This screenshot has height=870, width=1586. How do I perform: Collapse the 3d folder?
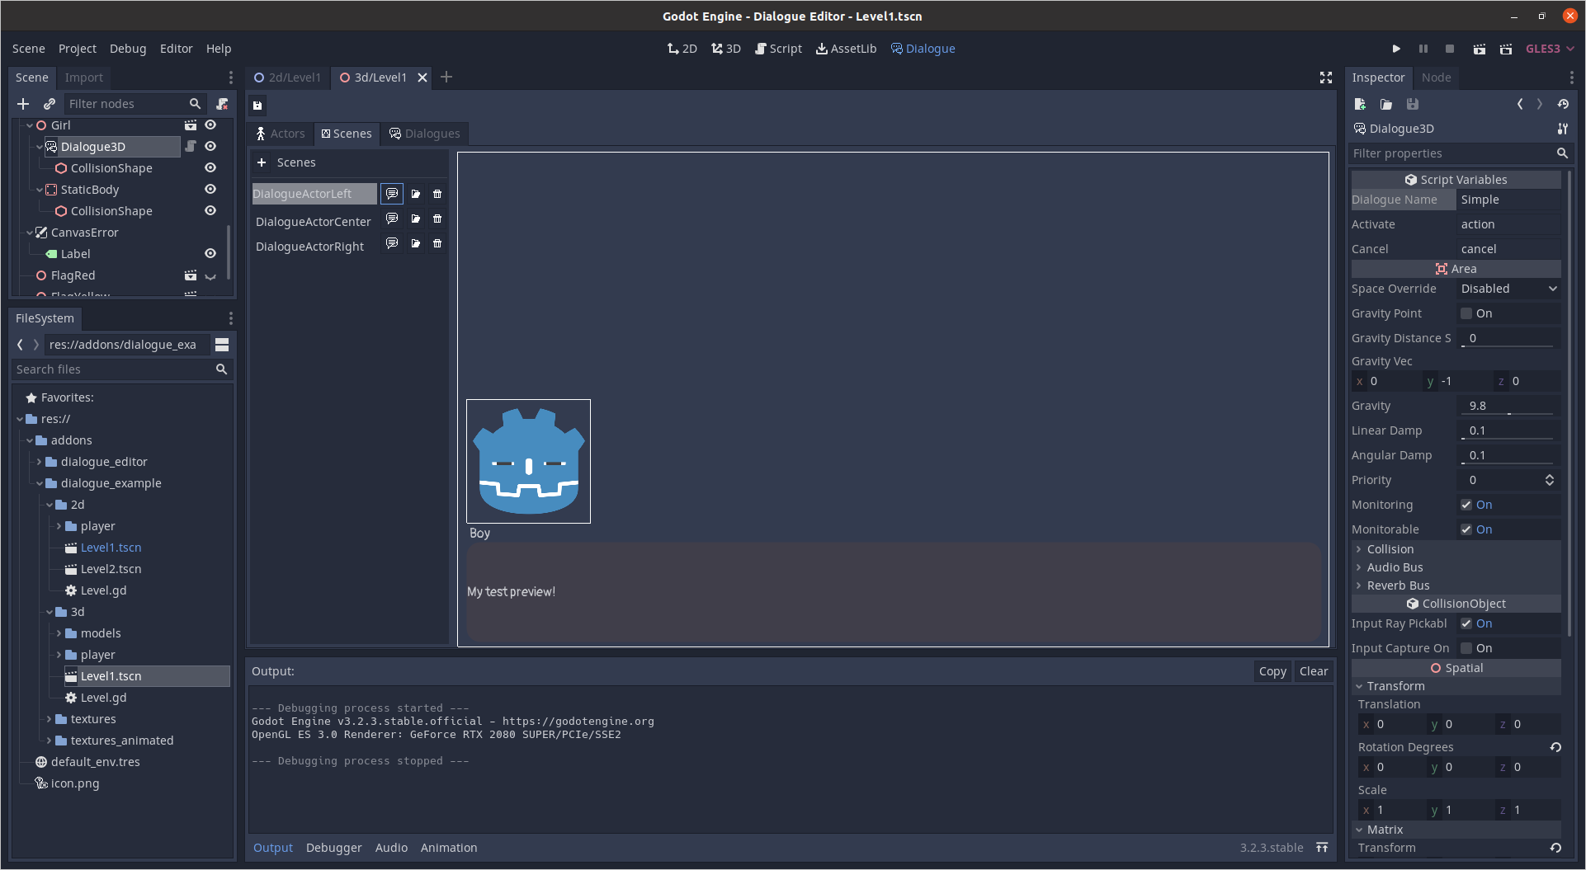click(49, 612)
